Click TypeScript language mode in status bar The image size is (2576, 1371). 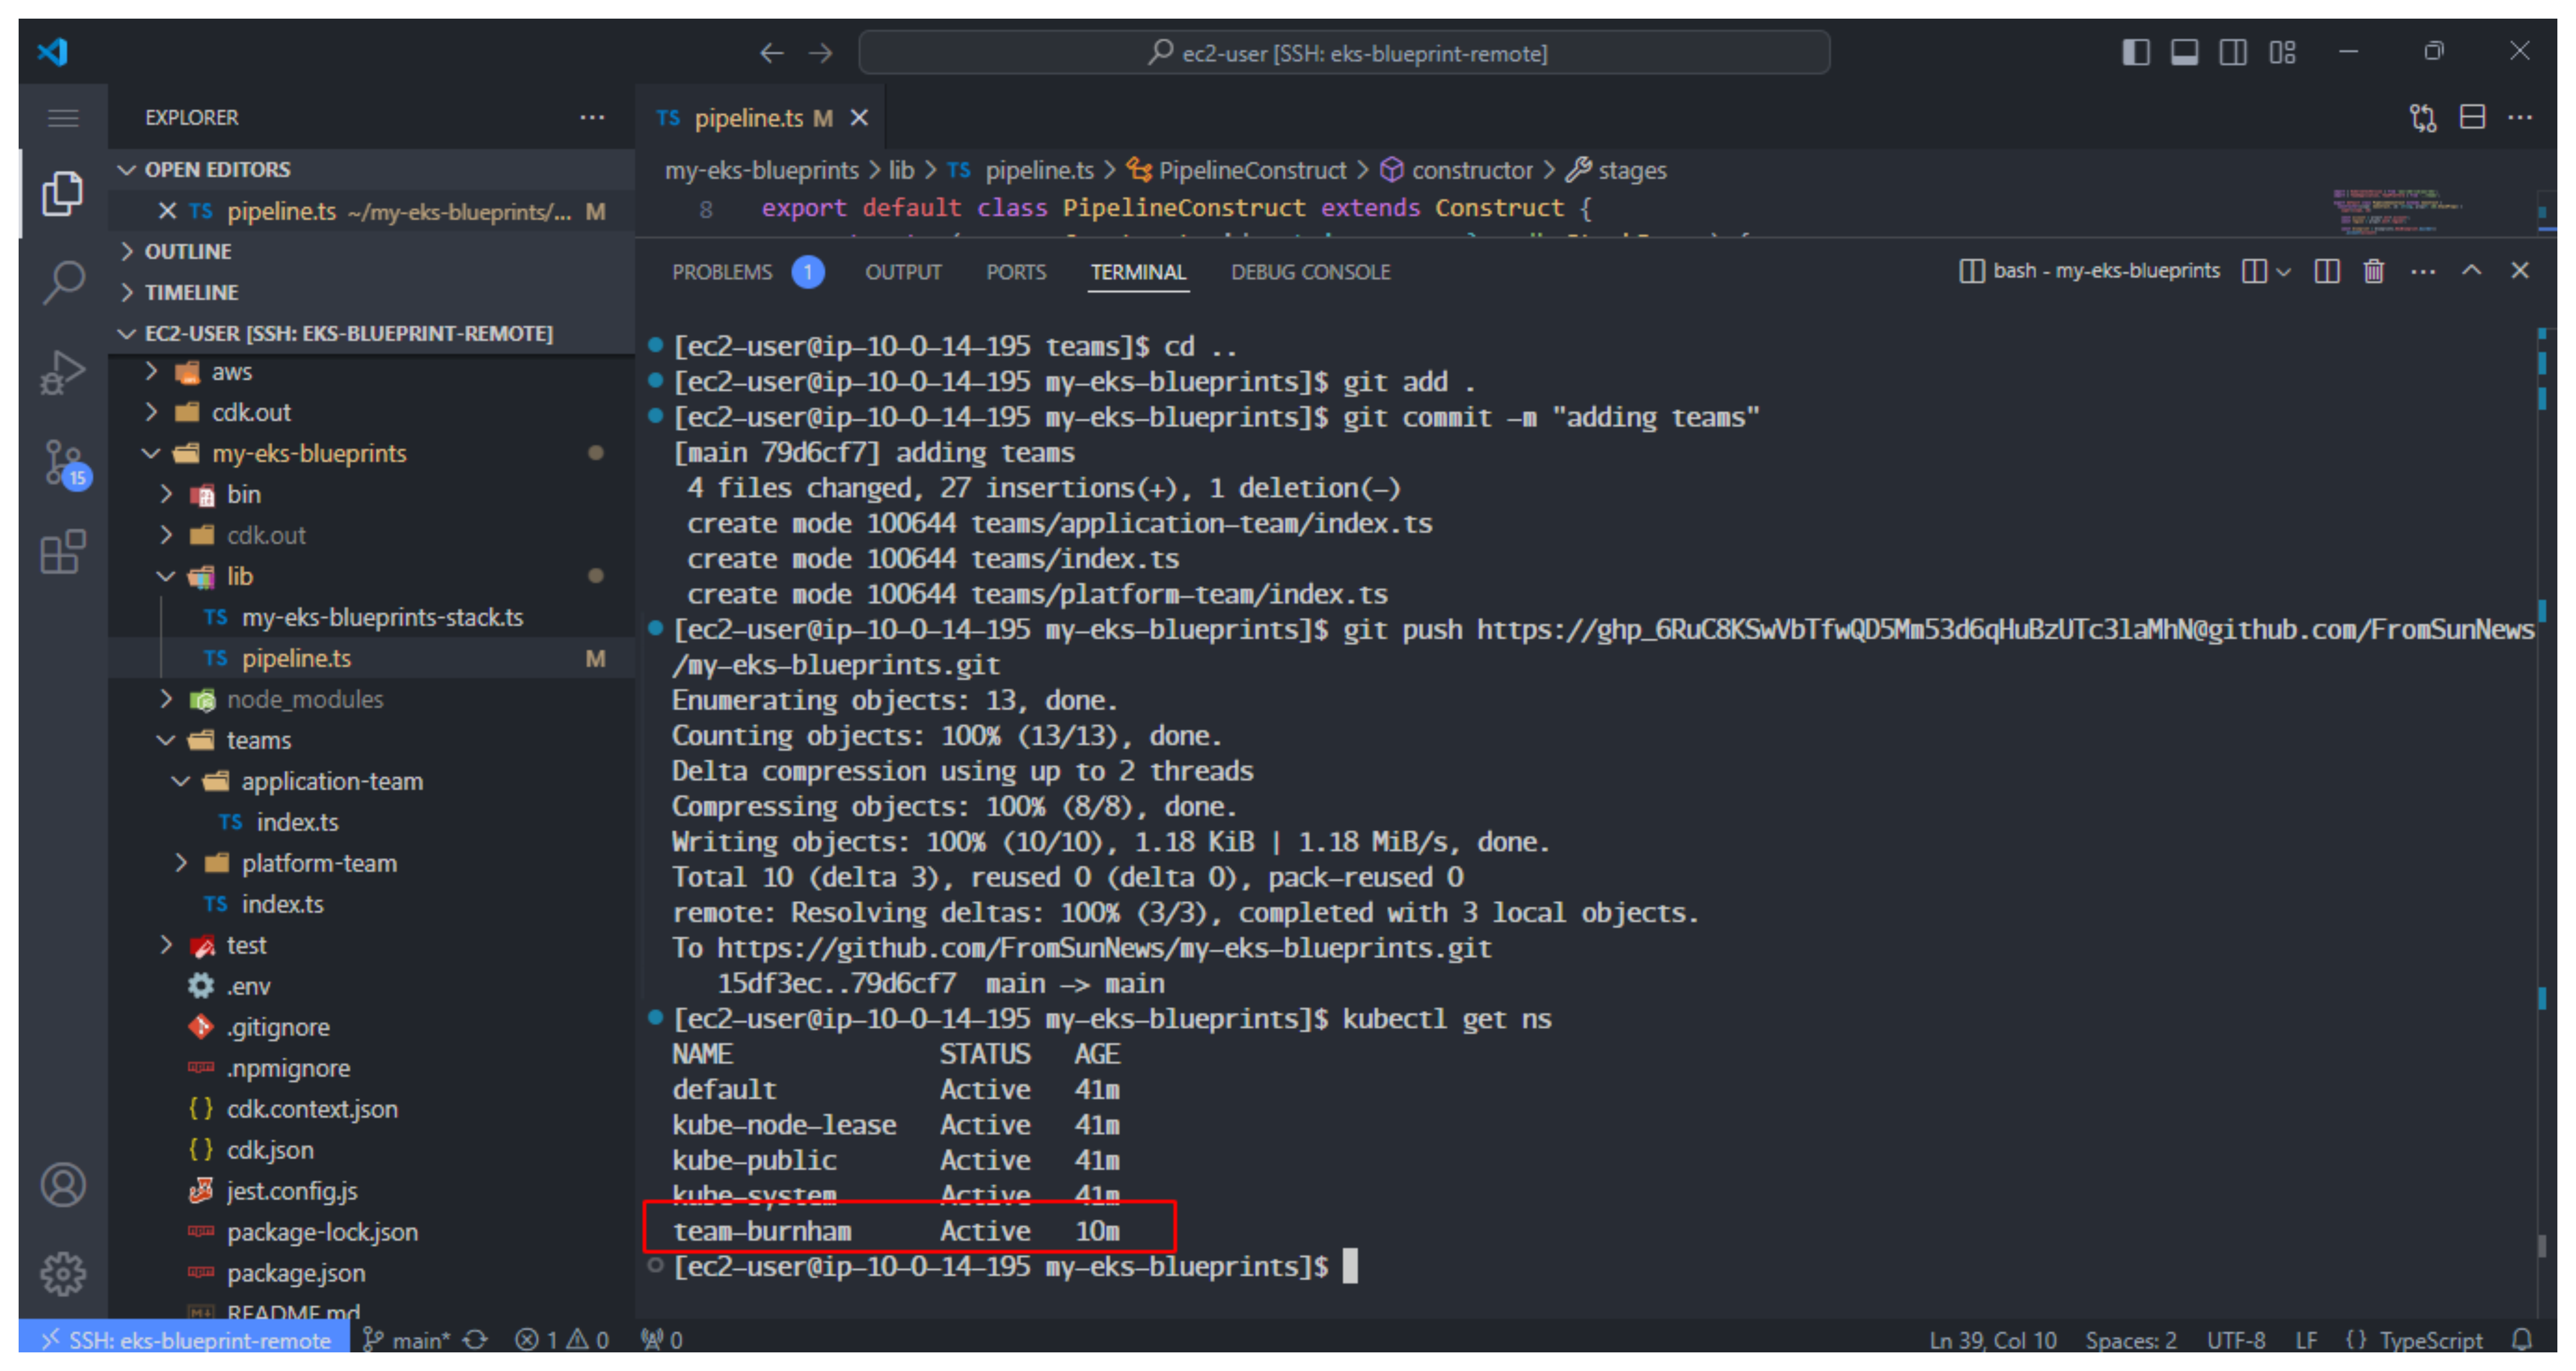click(2430, 1340)
